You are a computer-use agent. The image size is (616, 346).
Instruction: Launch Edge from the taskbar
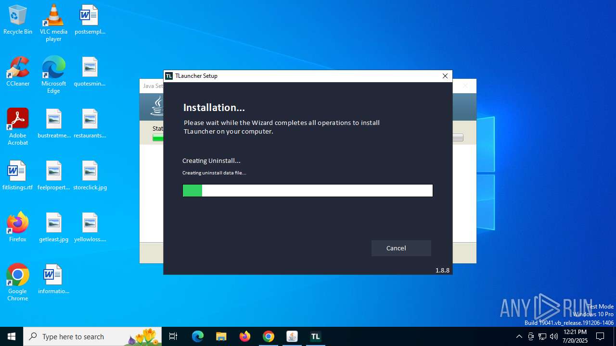coord(198,336)
